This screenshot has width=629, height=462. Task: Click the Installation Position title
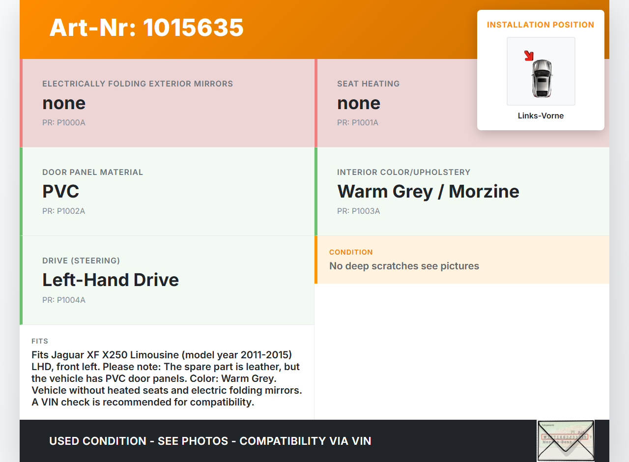coord(541,25)
